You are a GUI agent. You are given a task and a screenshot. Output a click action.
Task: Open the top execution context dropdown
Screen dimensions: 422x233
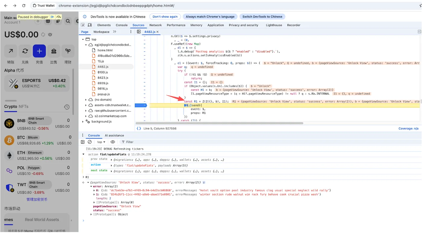pos(101,142)
